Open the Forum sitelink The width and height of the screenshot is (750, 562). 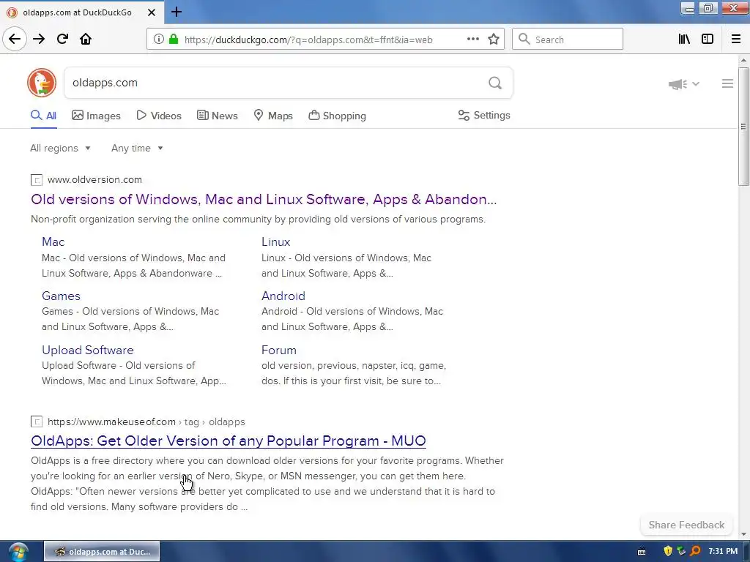coord(279,350)
